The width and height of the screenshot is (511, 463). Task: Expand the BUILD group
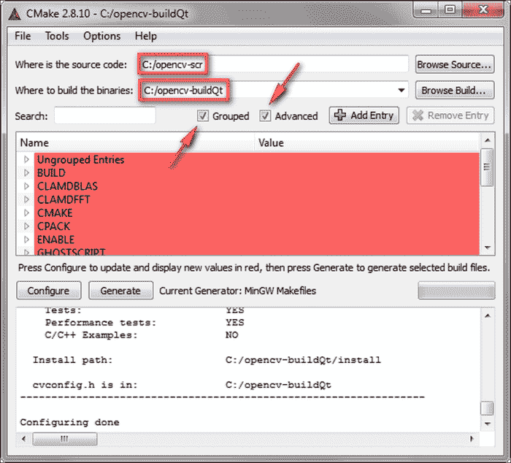click(27, 173)
